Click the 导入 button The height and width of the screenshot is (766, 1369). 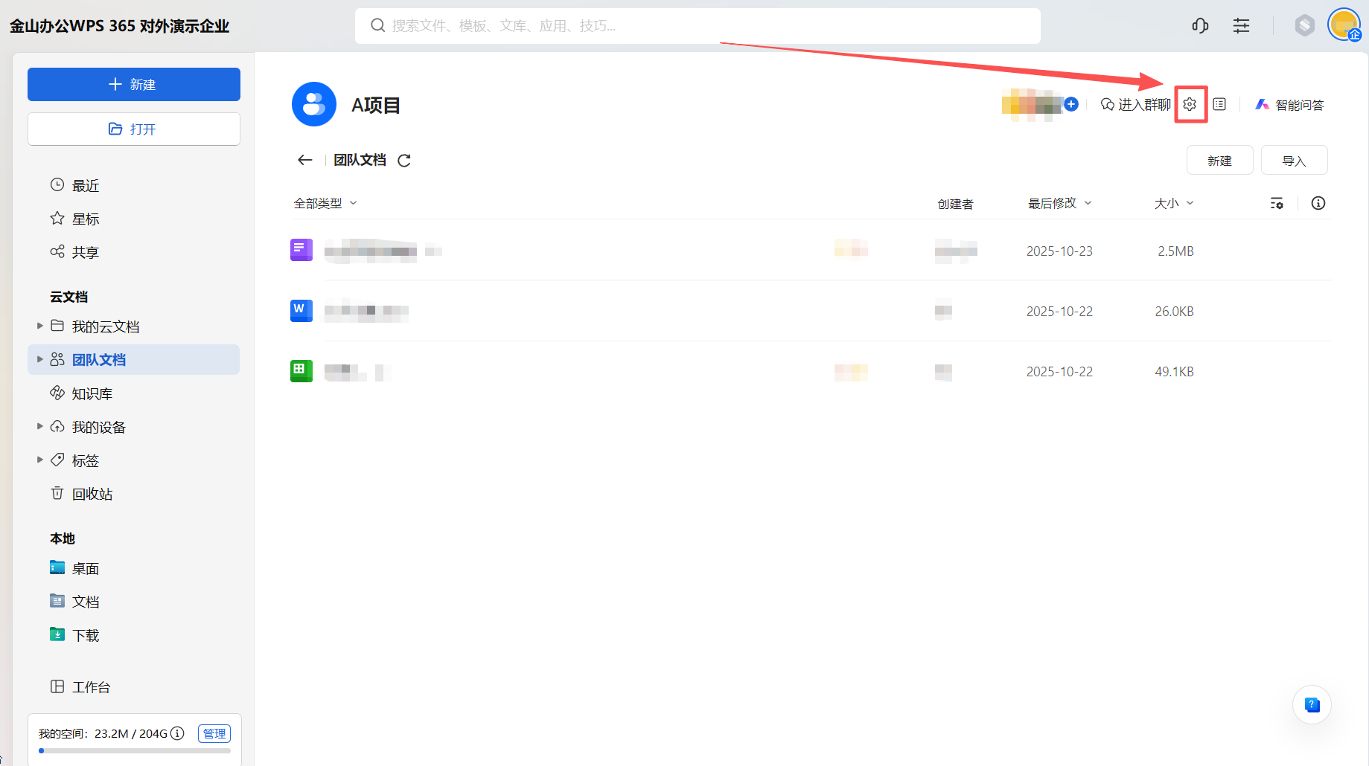click(1294, 160)
